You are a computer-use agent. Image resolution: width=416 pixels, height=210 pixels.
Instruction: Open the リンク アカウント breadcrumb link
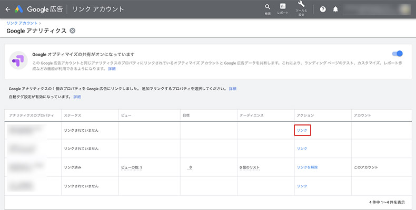pyautogui.click(x=22, y=23)
